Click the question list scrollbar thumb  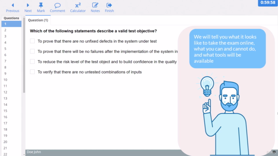click(24, 55)
